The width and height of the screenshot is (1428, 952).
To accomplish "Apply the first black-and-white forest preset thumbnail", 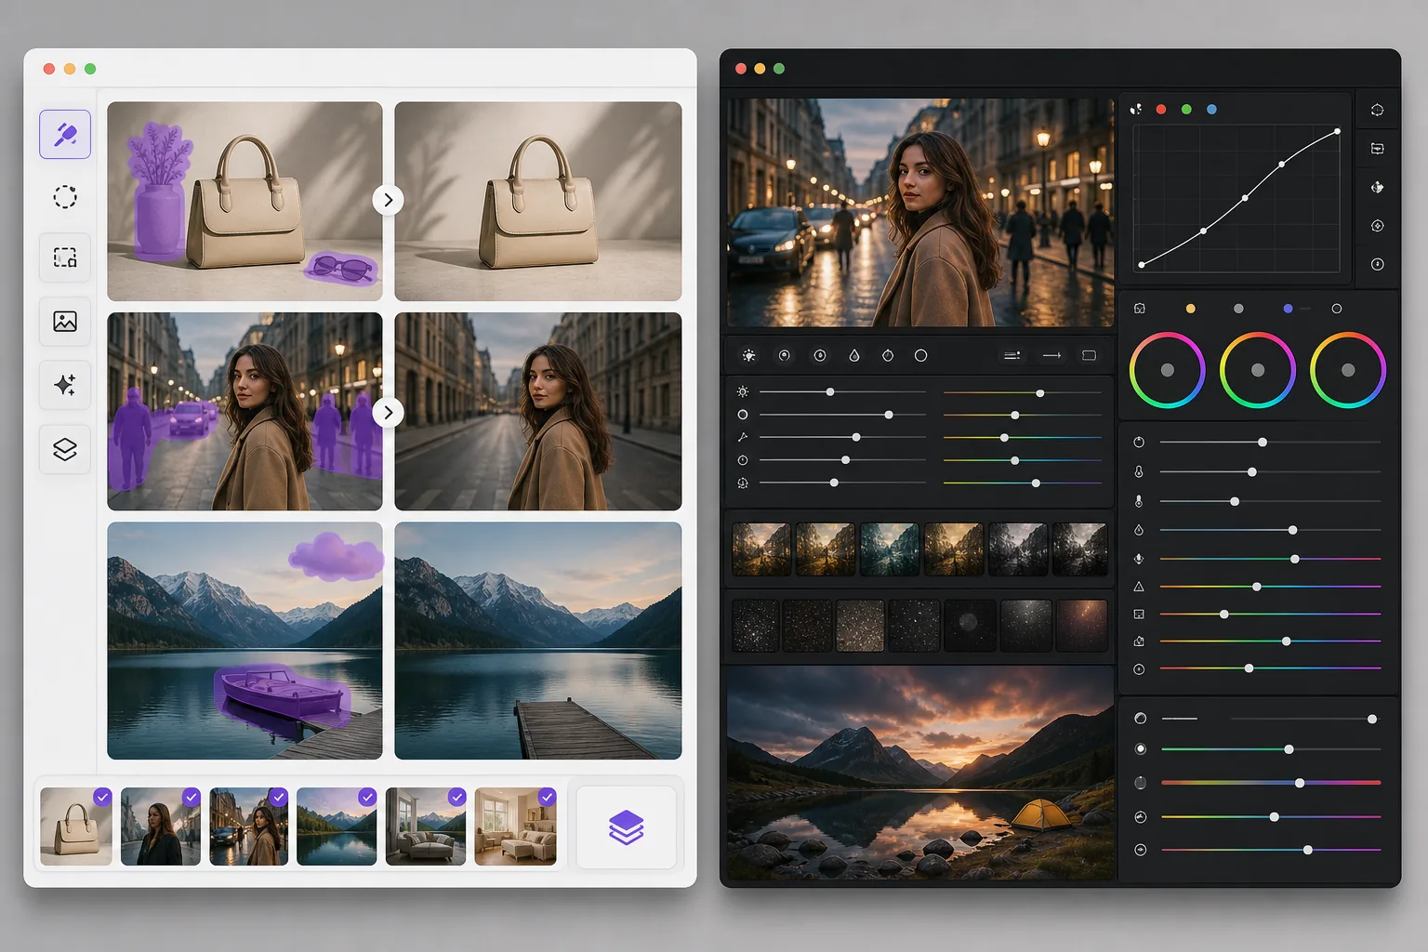I will [x=1018, y=549].
